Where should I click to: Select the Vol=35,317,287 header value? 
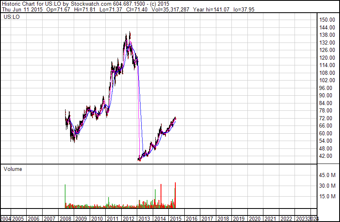point(170,9)
